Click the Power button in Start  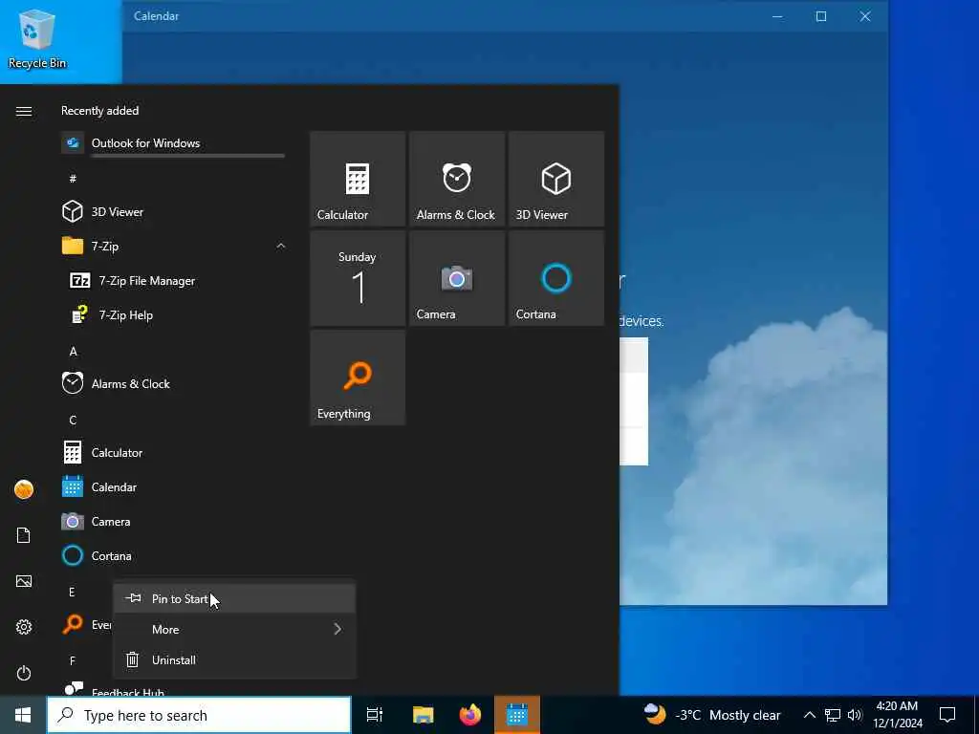pos(24,674)
